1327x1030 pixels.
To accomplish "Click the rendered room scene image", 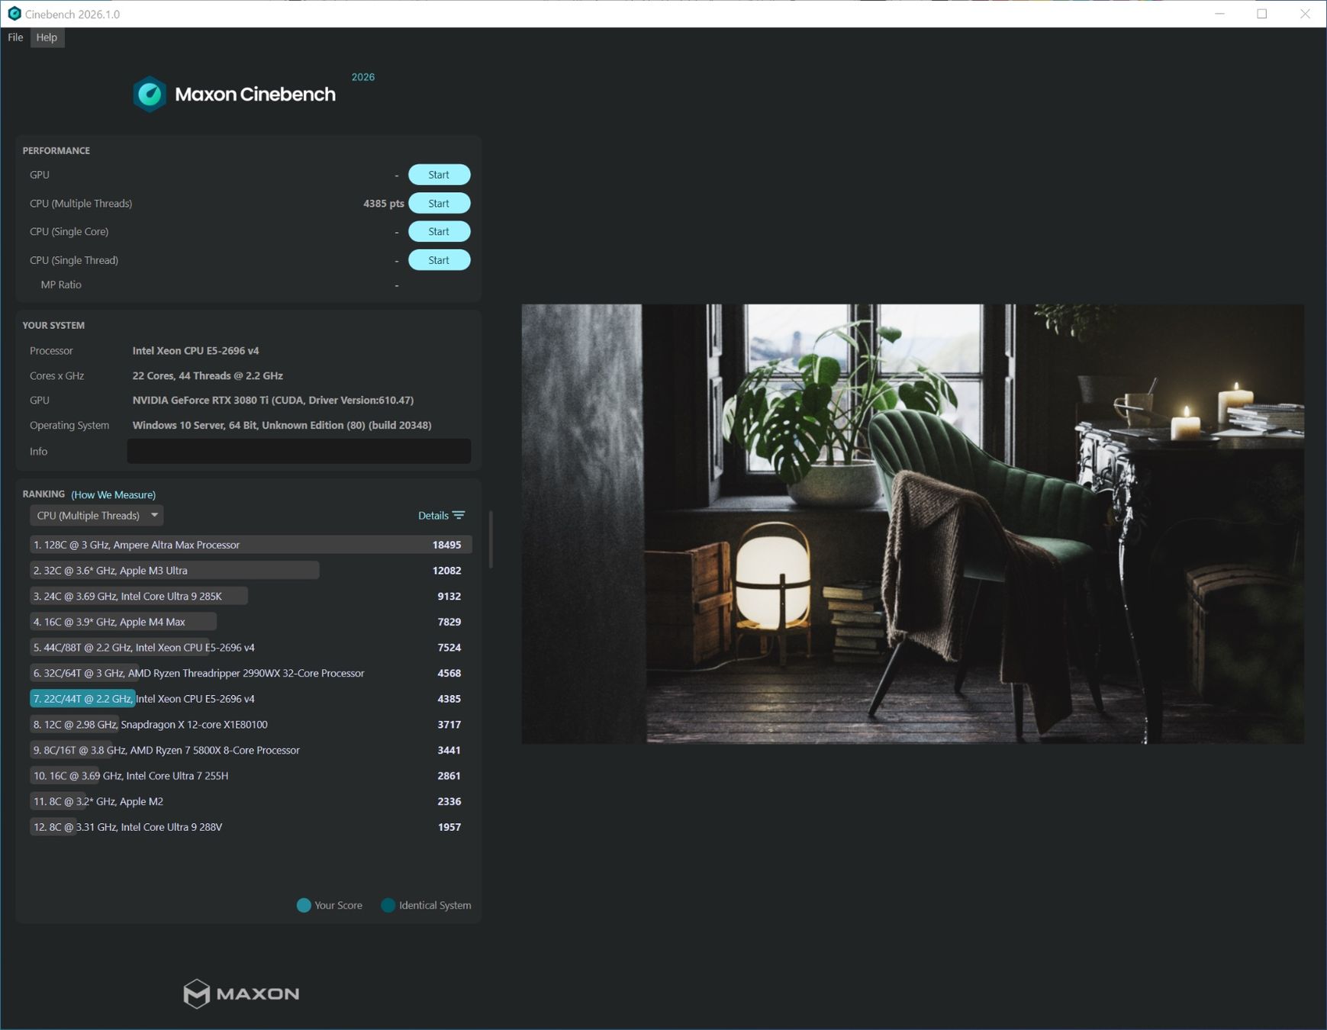I will (x=913, y=523).
